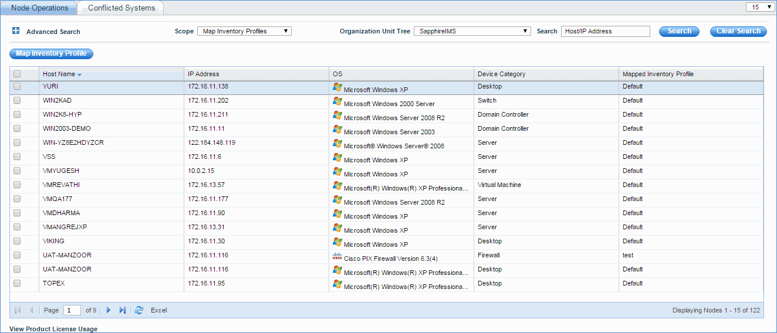Viewport: 777px width, 333px height.
Task: Refresh the node list
Action: tap(139, 310)
